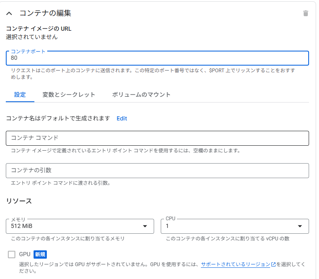Select the 設定 tab
This screenshot has width=319, height=279.
click(x=20, y=95)
